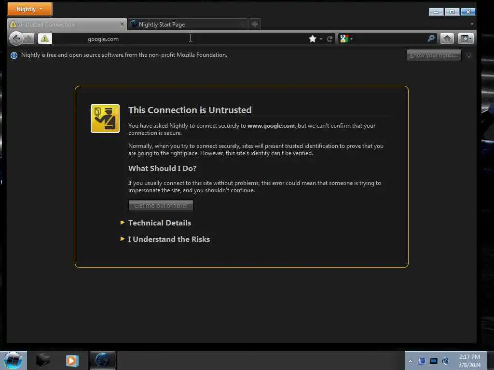Minimize the Nightly browser window
The image size is (494, 370).
(436, 12)
